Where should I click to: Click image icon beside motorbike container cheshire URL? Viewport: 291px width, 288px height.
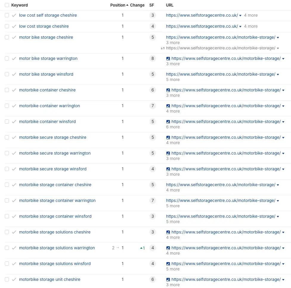[168, 90]
